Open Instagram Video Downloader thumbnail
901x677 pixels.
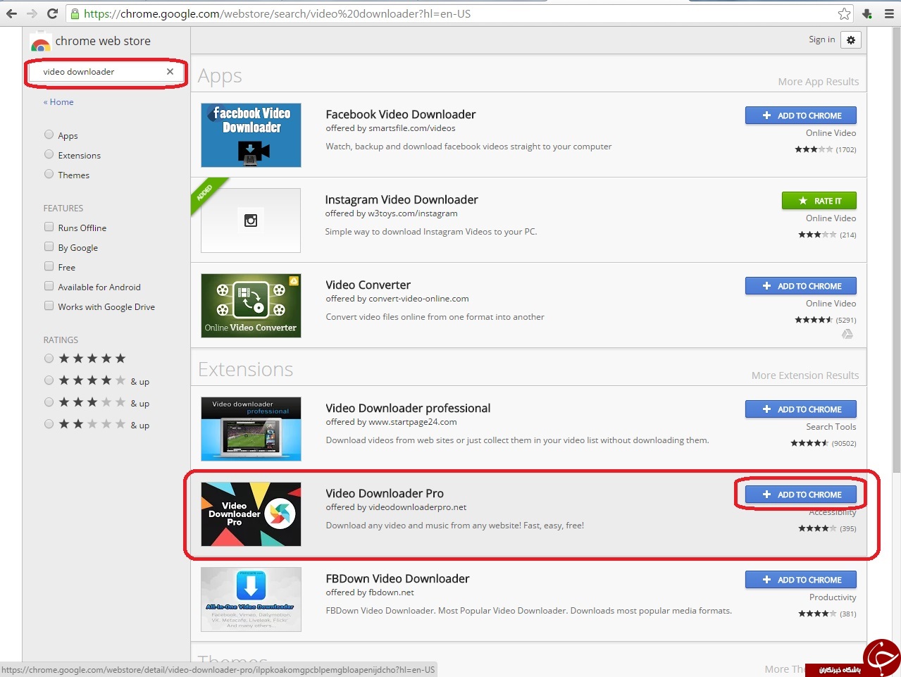[x=251, y=221]
